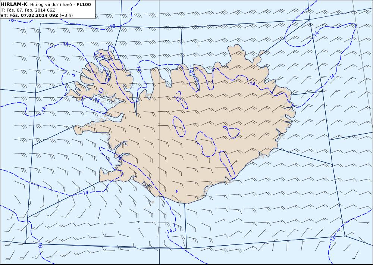373x265 pixels.
Task: Click the valid time 'VT: Fös. 07.02.2014 09Z'
Action: pyautogui.click(x=29, y=15)
